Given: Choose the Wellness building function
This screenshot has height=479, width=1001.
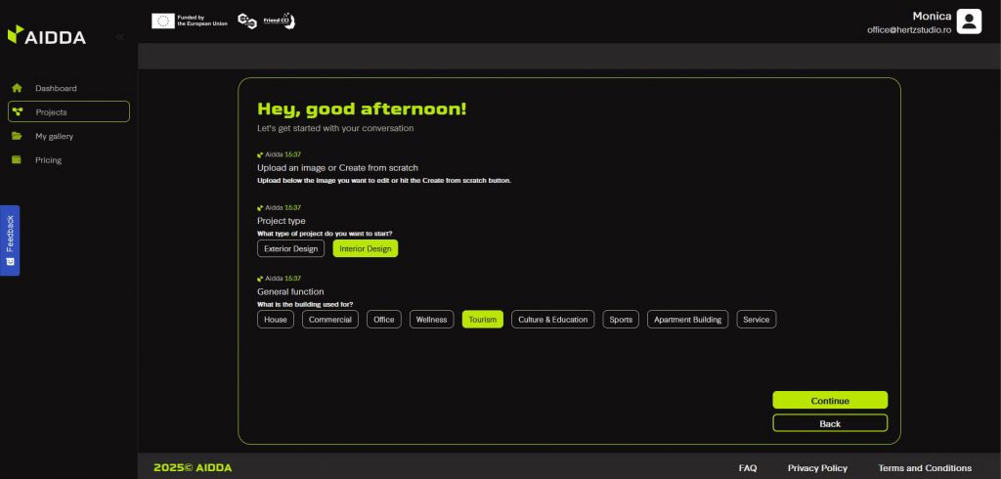Looking at the screenshot, I should [431, 320].
